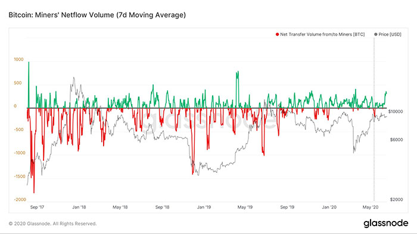The height and width of the screenshot is (234, 417).
Task: Click the gray Price legend dot
Action: (375, 34)
